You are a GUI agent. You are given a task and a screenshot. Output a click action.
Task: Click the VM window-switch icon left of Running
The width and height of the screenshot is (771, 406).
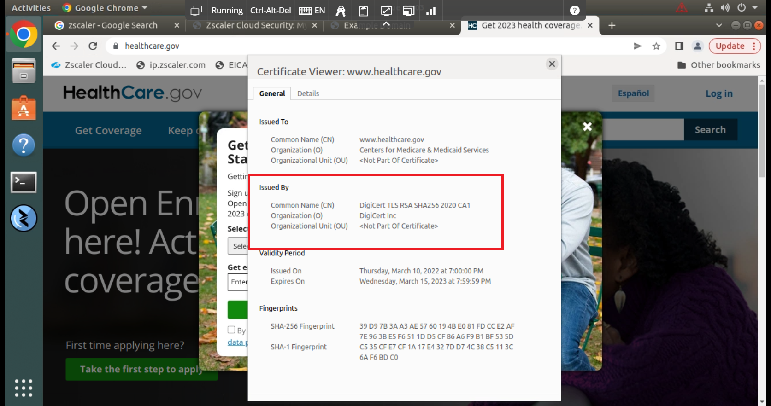tap(196, 11)
